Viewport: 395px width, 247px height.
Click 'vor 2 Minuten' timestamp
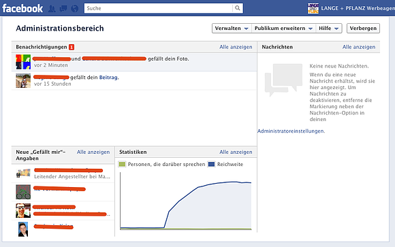point(51,65)
